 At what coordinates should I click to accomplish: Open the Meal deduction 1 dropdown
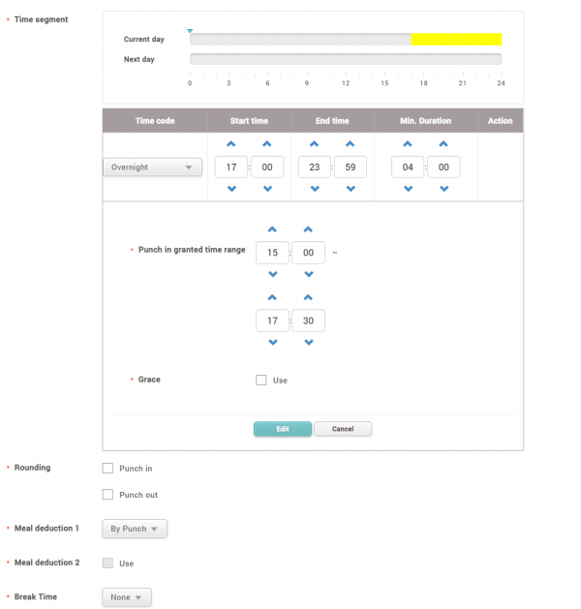coord(135,529)
